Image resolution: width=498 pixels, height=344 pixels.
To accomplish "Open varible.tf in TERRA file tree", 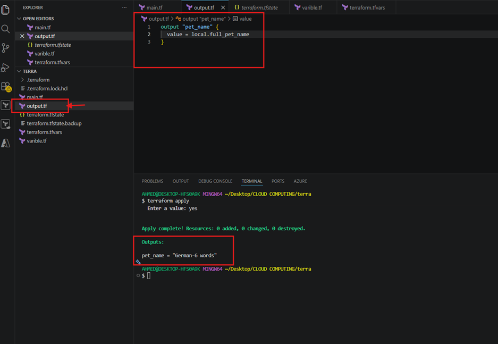I will point(74,141).
